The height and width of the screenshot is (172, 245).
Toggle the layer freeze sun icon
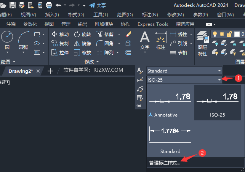(222, 34)
